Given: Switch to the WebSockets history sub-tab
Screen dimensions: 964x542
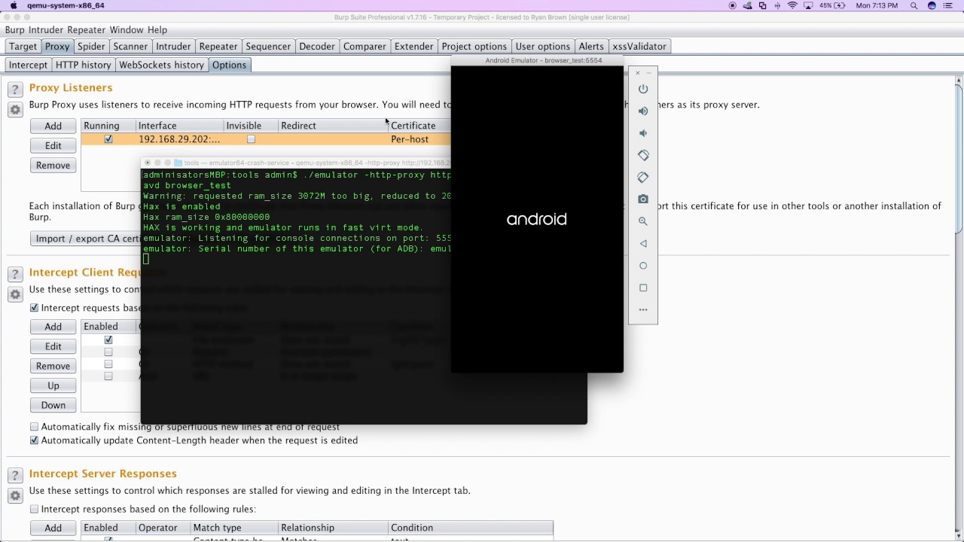Looking at the screenshot, I should 162,65.
